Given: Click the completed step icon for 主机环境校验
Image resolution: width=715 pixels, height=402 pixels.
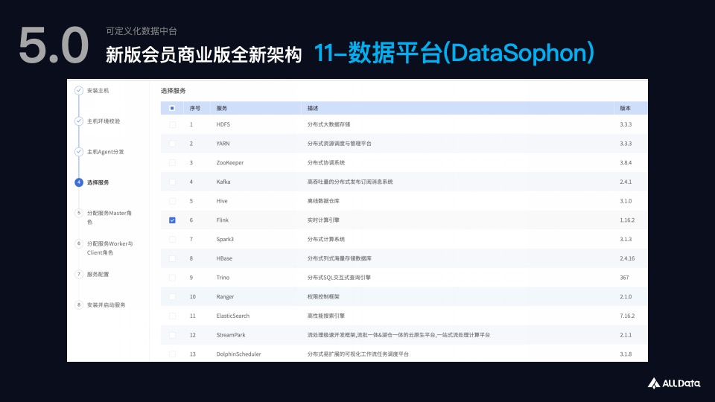Looking at the screenshot, I should click(x=79, y=121).
